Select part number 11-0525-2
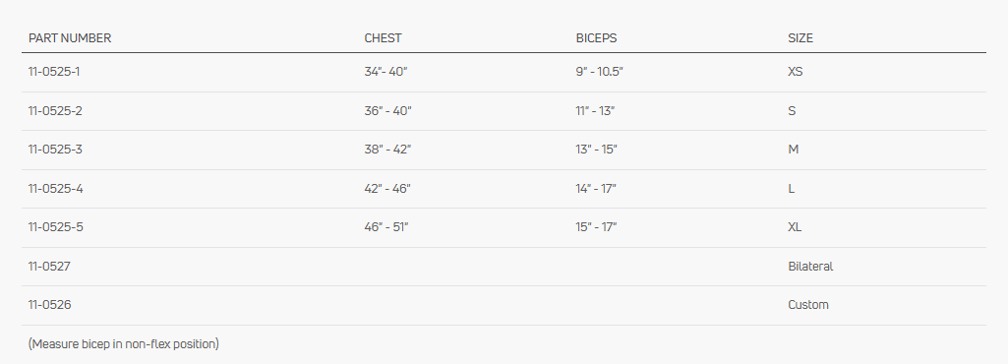 click(x=55, y=110)
